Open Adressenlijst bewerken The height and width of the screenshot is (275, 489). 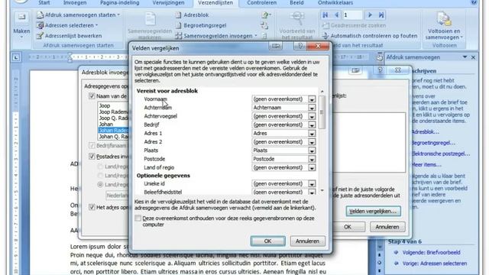(70, 36)
